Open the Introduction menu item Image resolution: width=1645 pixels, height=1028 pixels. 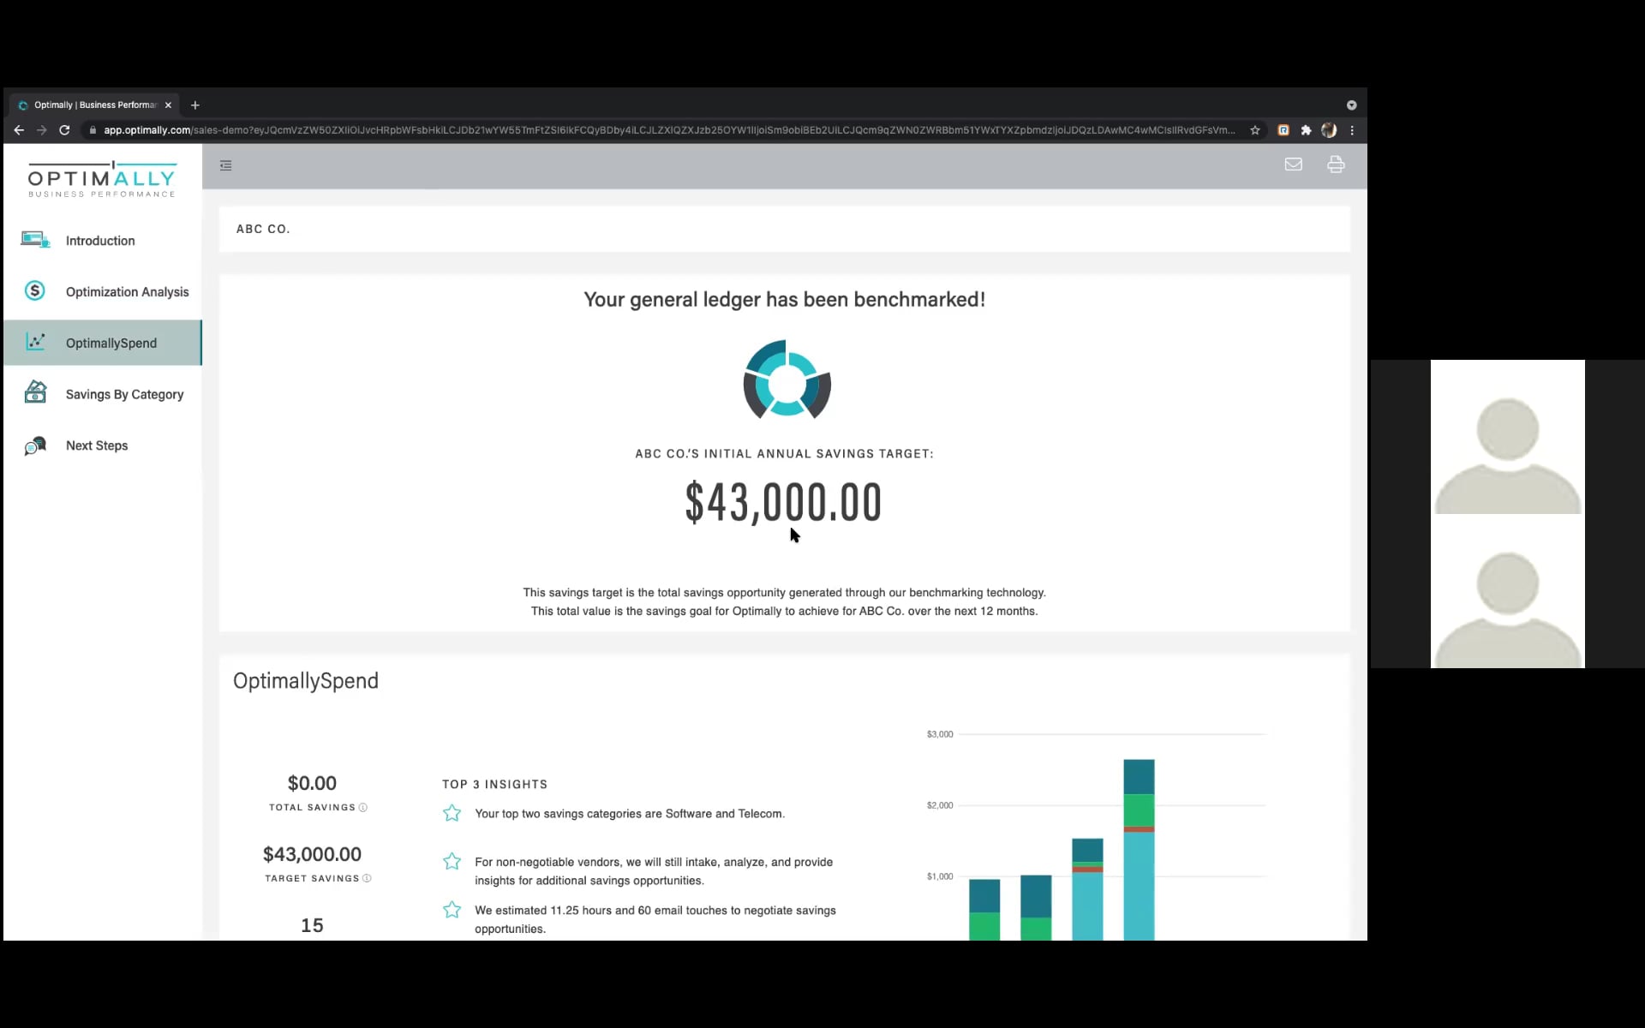pos(103,241)
